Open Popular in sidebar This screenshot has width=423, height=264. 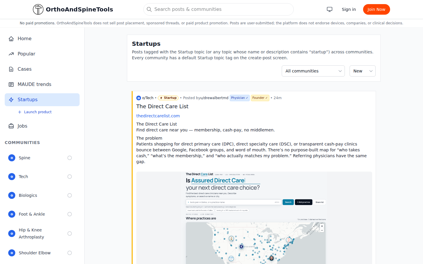coord(42,54)
